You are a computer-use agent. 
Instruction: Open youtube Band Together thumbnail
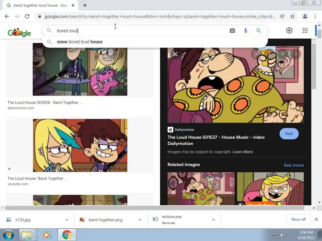click(80, 145)
